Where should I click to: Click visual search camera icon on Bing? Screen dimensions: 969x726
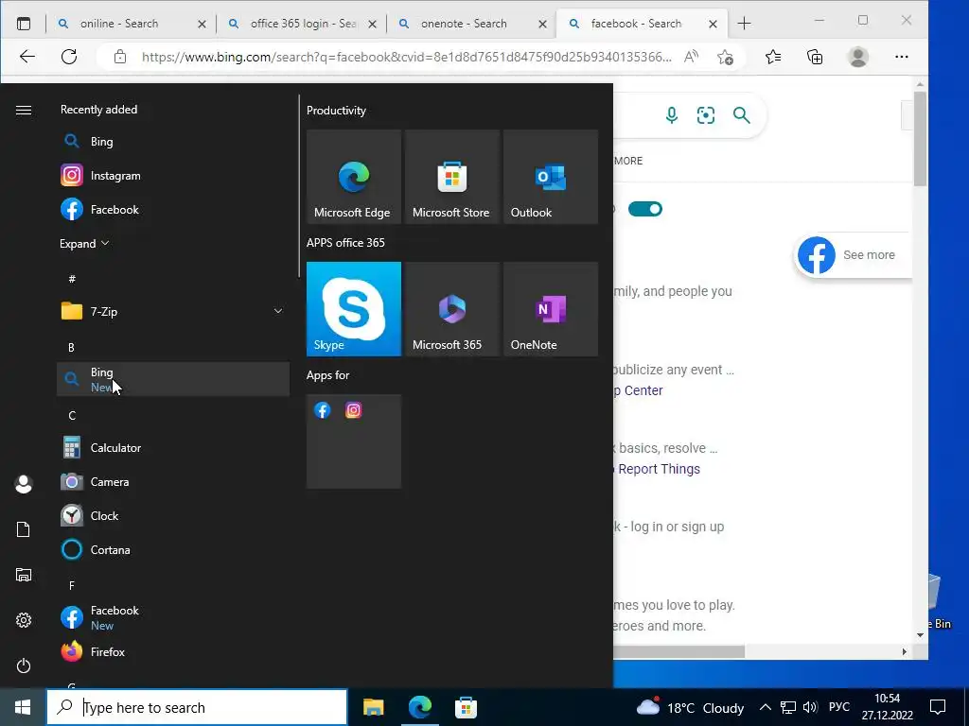coord(706,114)
